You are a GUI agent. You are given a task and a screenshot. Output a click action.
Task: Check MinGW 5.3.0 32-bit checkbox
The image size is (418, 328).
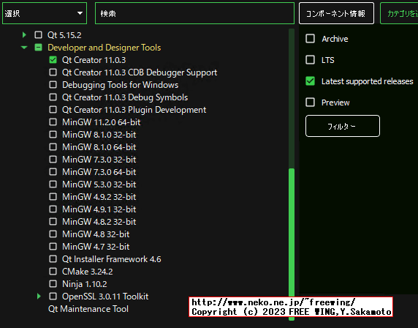pos(53,184)
